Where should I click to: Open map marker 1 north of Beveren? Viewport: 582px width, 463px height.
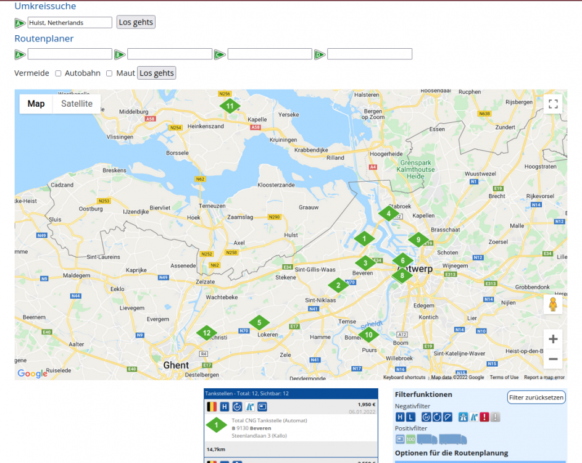364,239
